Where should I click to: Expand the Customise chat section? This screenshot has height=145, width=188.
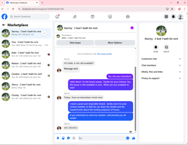point(161,59)
